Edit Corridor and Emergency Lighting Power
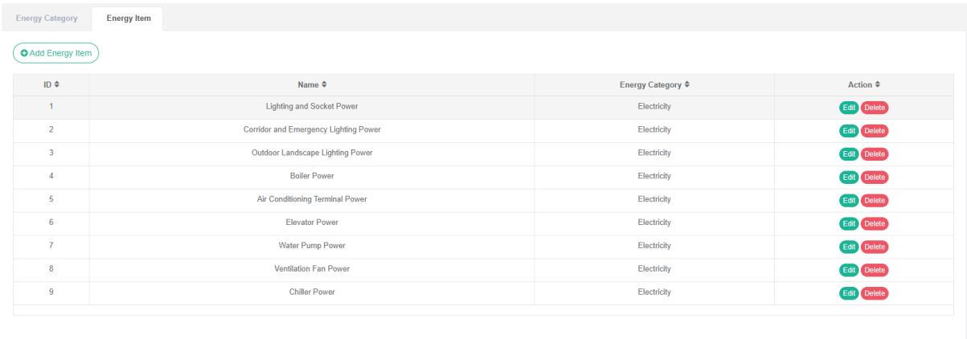Image resolution: width=967 pixels, height=339 pixels. (x=849, y=132)
